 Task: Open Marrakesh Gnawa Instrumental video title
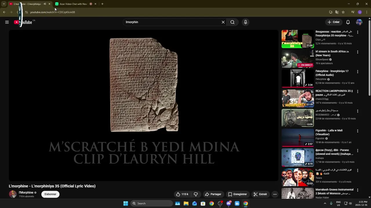[x=334, y=192]
